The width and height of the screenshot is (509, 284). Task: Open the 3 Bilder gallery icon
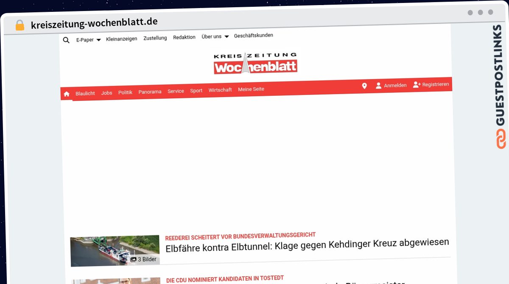pyautogui.click(x=133, y=259)
